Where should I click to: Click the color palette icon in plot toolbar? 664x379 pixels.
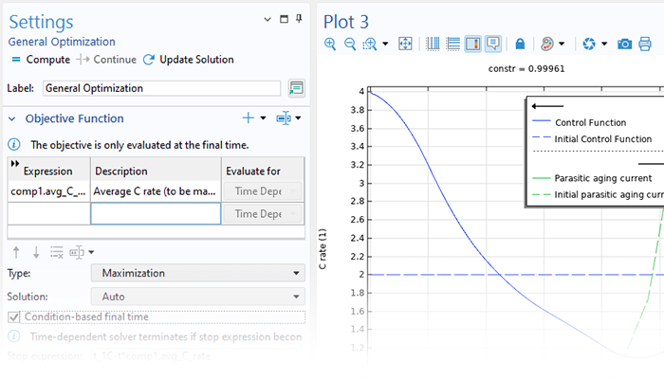pyautogui.click(x=547, y=44)
